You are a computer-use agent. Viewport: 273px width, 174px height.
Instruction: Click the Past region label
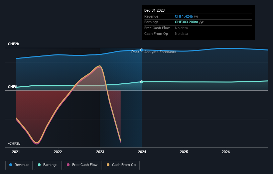(x=135, y=52)
